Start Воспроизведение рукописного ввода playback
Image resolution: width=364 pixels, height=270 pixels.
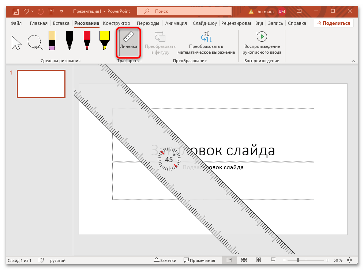point(262,37)
